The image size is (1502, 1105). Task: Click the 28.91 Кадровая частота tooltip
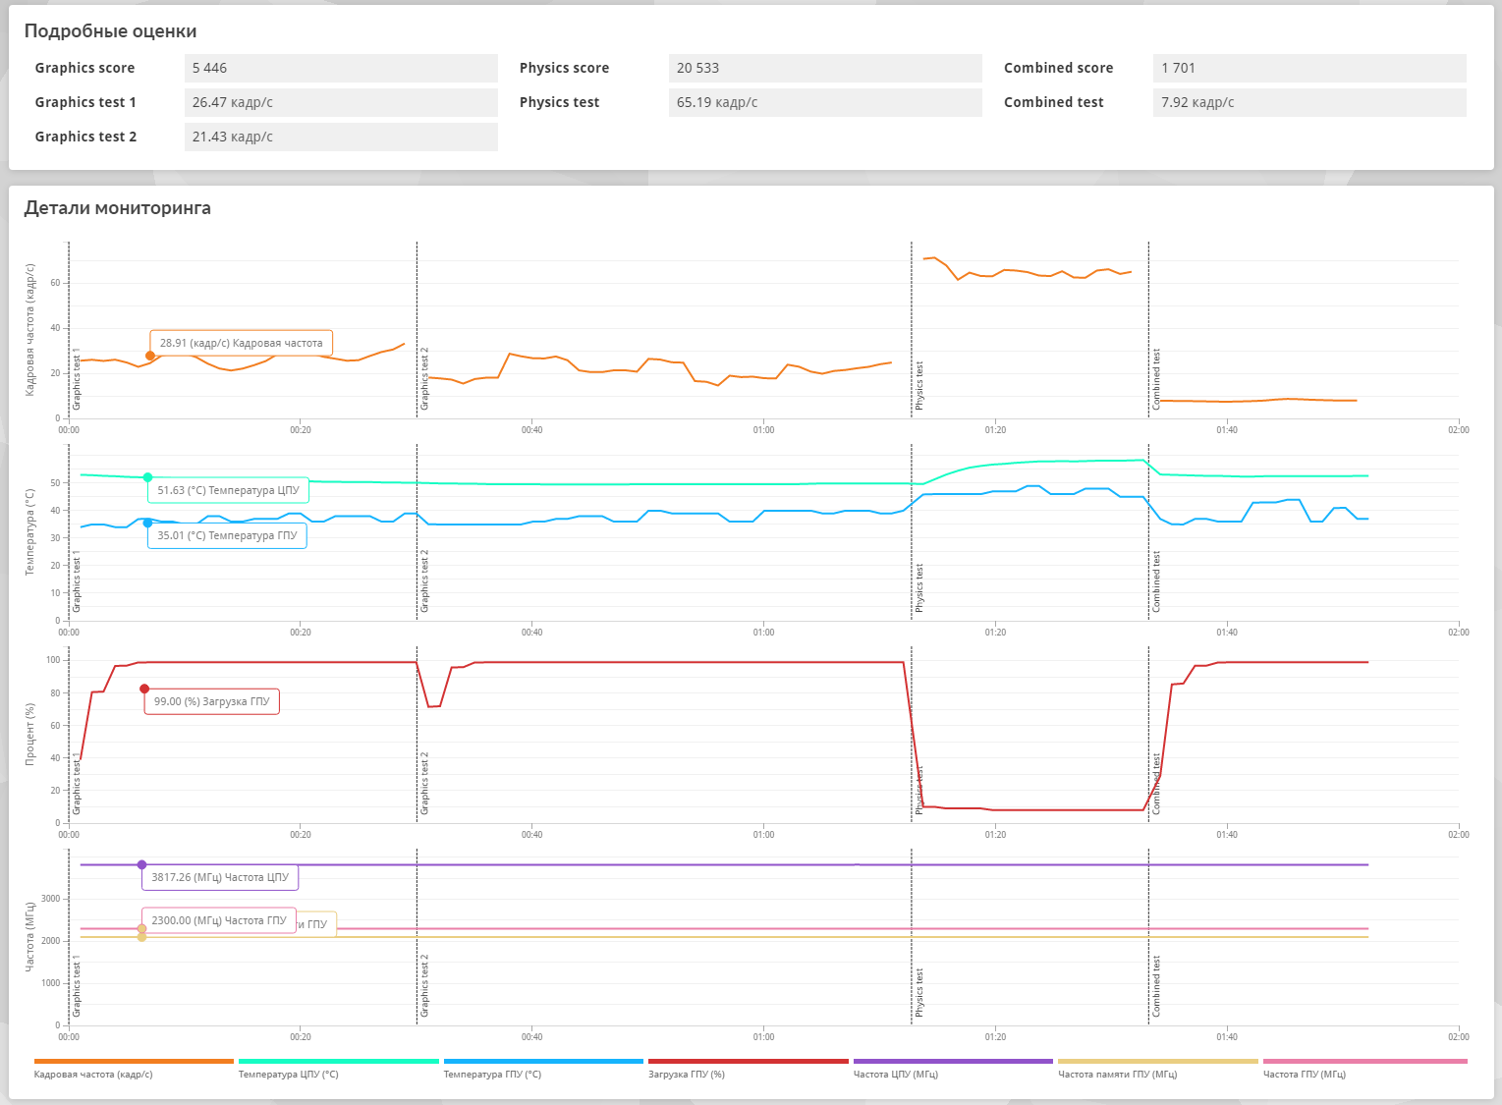click(x=241, y=343)
